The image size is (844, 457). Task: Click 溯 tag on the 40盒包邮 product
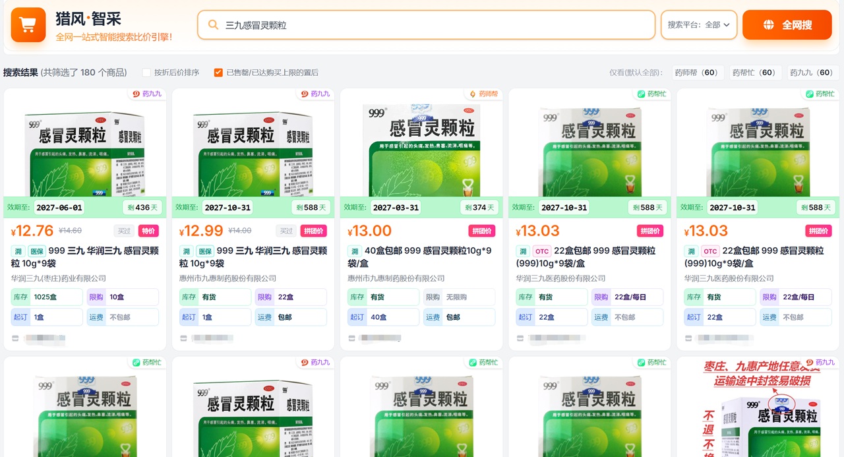click(x=355, y=251)
